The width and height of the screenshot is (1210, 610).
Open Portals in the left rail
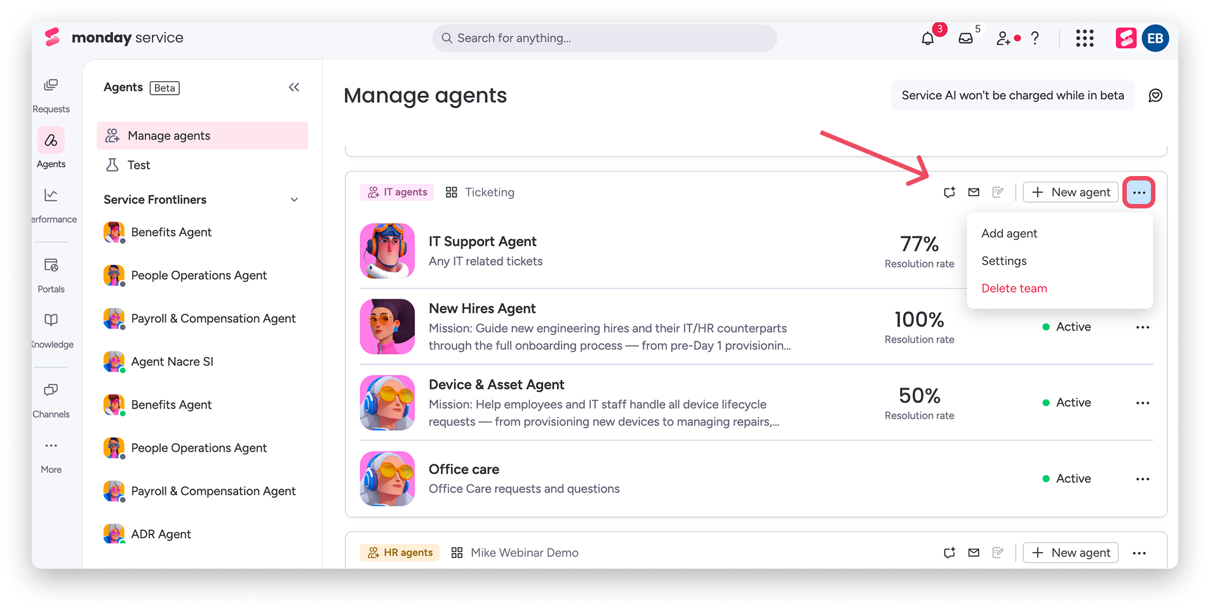point(51,275)
